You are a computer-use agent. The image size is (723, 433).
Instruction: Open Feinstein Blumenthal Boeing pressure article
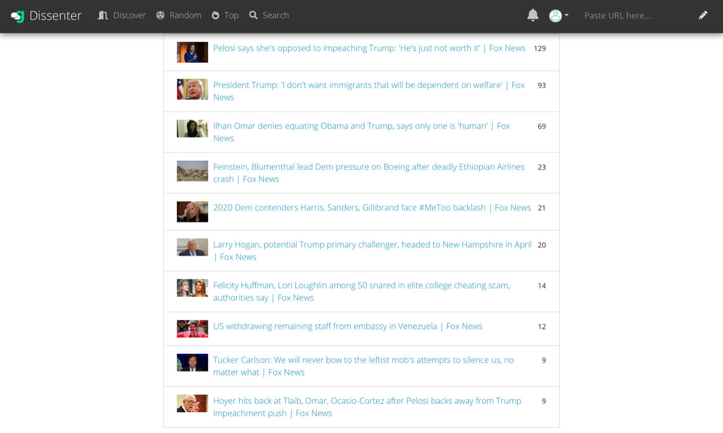(x=369, y=173)
